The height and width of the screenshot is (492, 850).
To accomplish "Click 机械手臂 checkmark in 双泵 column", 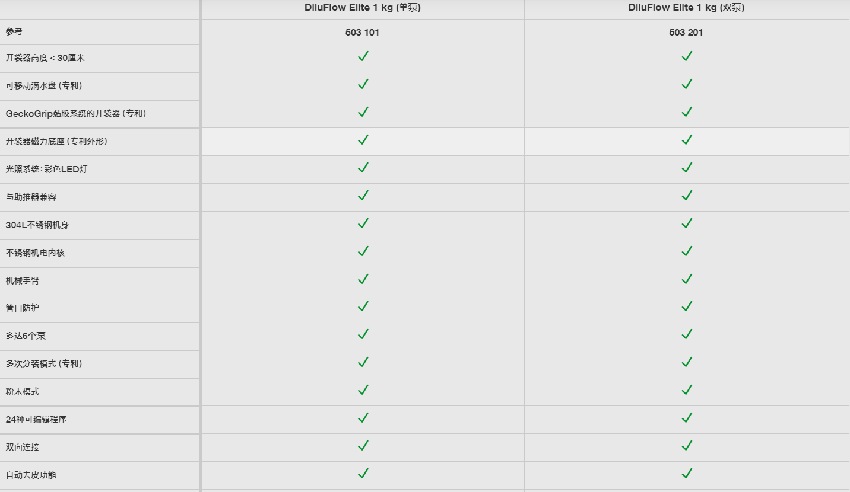I will click(687, 279).
